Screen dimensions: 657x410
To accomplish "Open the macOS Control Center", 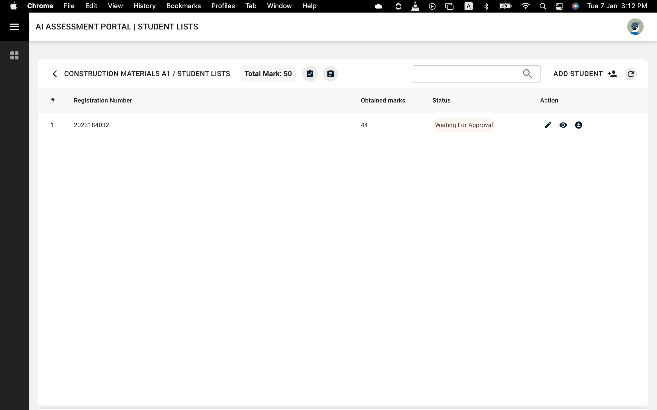I will [x=559, y=6].
